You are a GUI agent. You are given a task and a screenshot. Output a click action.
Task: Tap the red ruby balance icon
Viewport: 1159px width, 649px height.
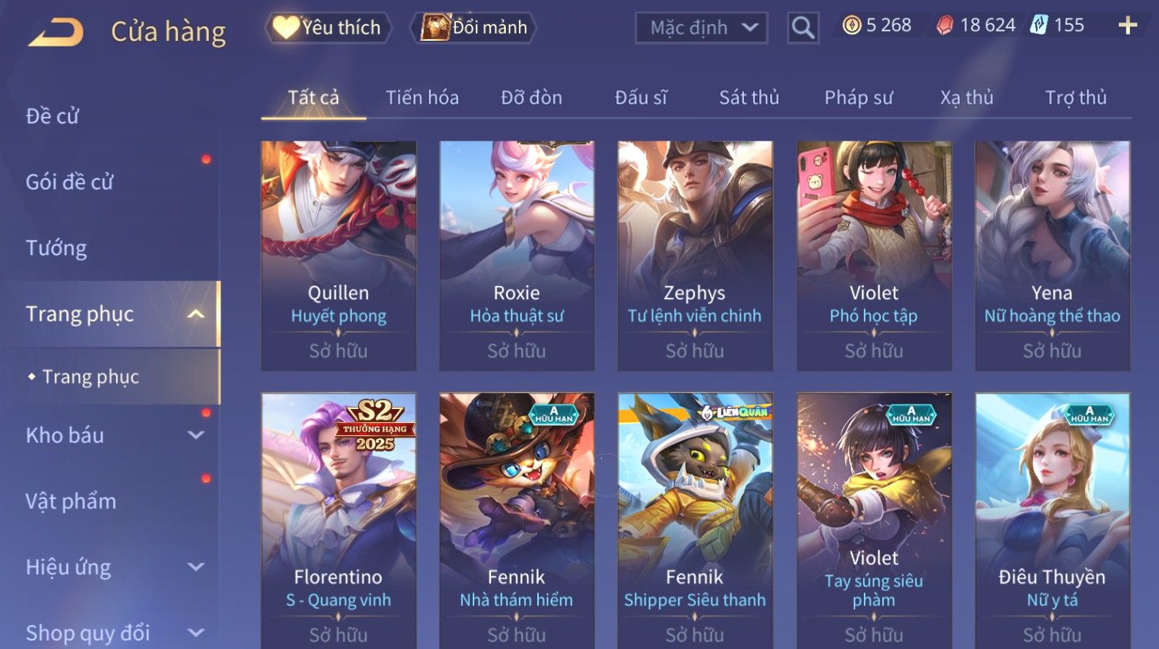click(x=945, y=26)
